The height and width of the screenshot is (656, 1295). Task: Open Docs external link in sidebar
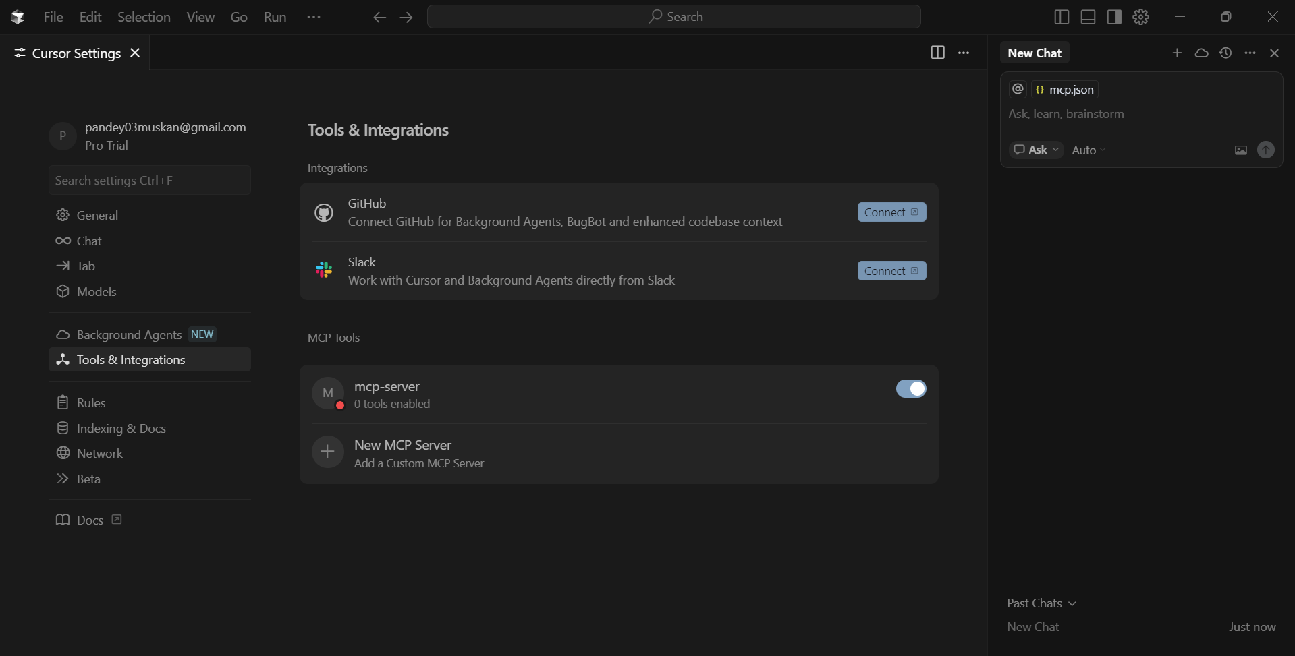[88, 520]
